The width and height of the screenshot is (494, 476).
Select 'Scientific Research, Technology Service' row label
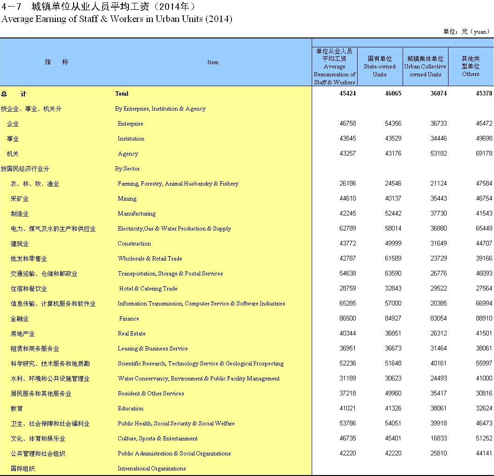pyautogui.click(x=201, y=364)
